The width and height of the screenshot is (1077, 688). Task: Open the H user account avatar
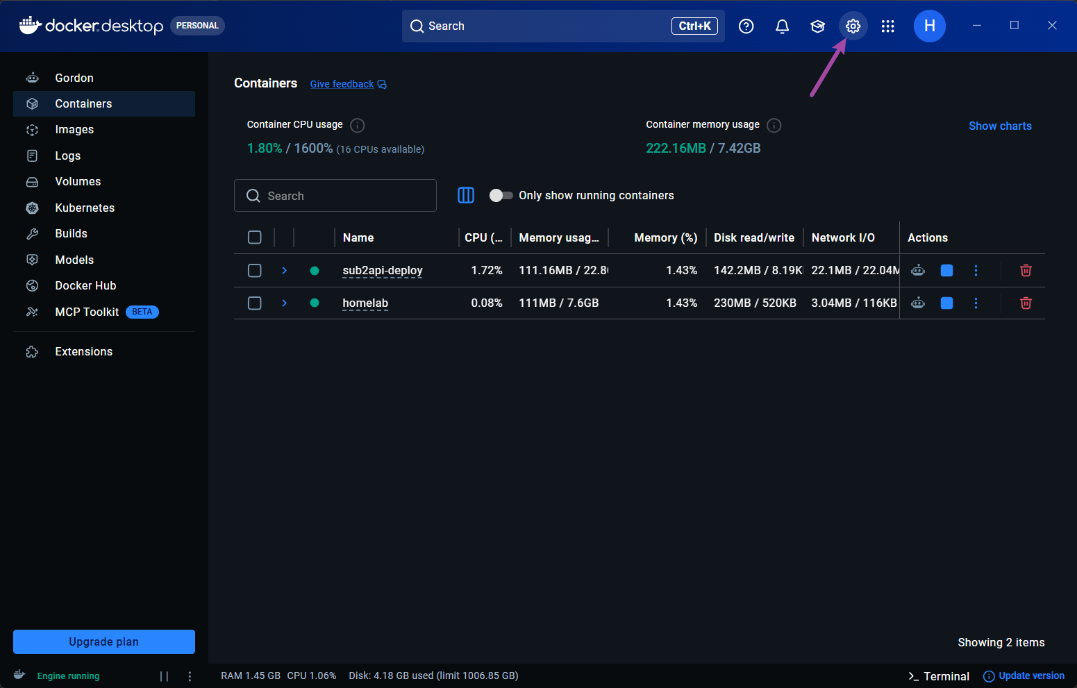929,26
